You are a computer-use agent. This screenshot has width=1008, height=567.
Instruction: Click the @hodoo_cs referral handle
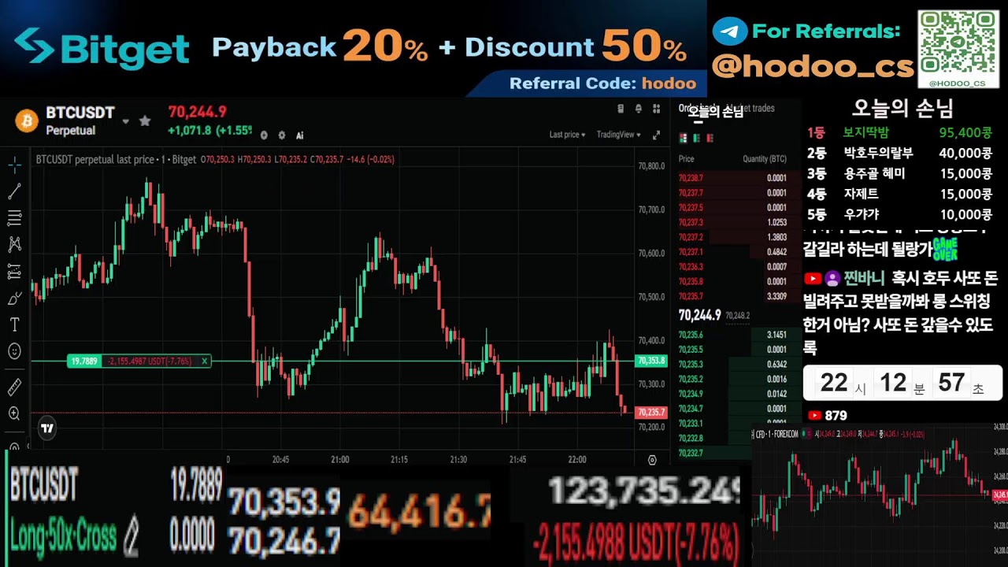[x=813, y=67]
